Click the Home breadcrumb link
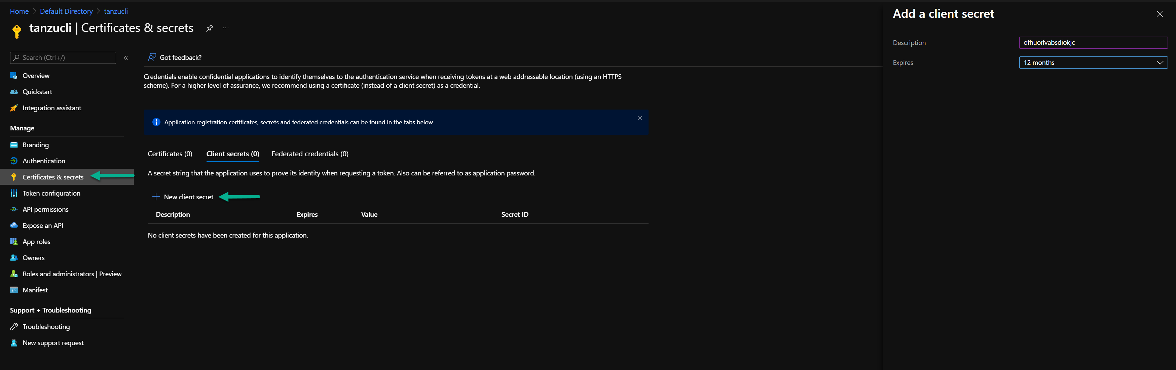Screen dimensions: 1176x370 (x=19, y=11)
